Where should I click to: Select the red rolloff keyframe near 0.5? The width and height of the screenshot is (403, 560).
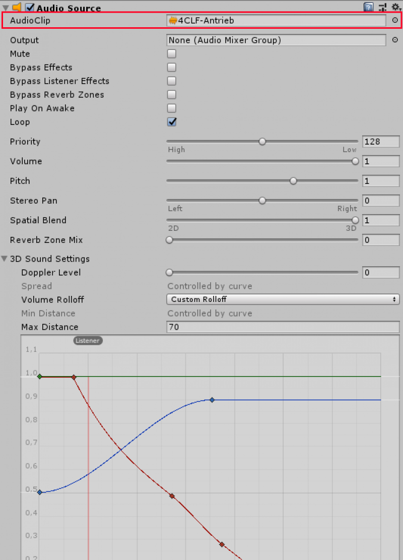pyautogui.click(x=172, y=496)
